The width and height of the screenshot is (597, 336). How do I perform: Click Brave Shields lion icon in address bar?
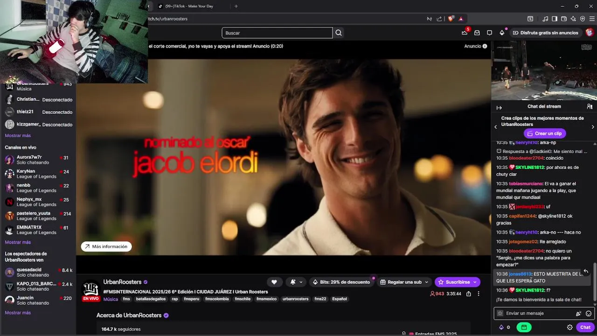tap(451, 19)
